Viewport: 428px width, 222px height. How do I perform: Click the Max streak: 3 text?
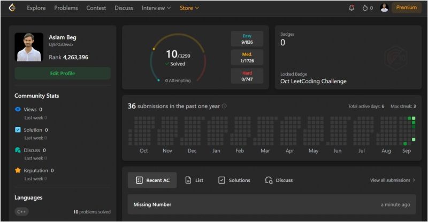coord(403,106)
